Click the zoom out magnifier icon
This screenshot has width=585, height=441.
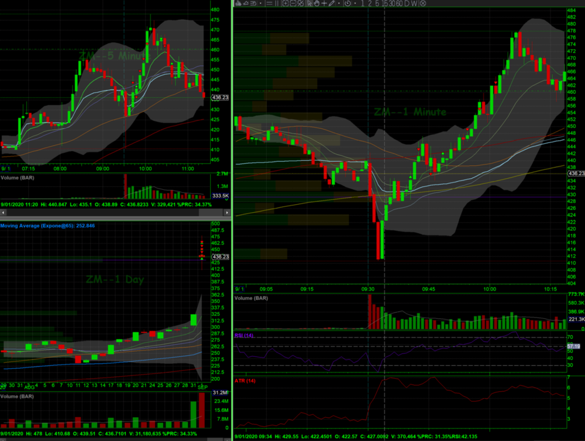pos(292,4)
